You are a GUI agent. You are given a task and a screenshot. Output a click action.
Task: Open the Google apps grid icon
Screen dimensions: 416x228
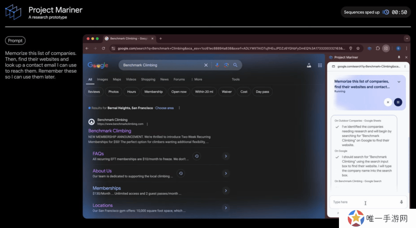click(320, 65)
